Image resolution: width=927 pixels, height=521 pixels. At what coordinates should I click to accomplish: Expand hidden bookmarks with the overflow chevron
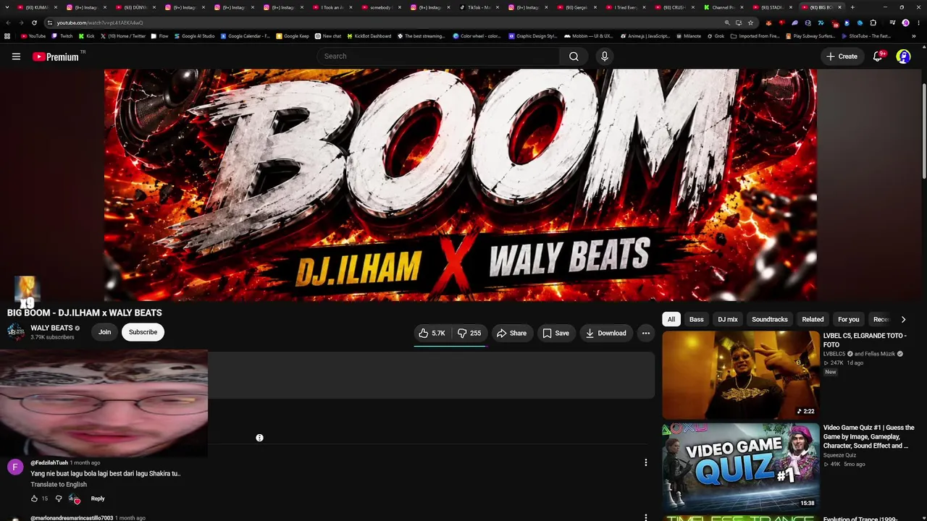pos(914,36)
